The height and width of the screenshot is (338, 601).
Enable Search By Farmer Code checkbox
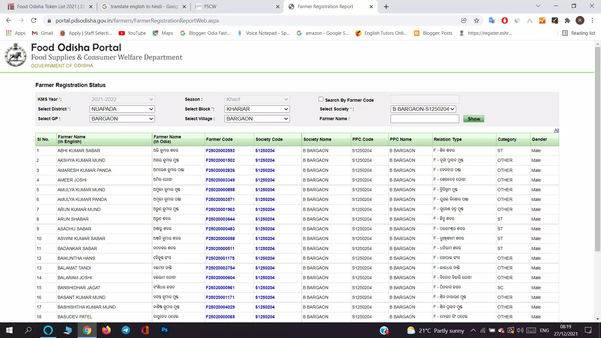pos(321,99)
